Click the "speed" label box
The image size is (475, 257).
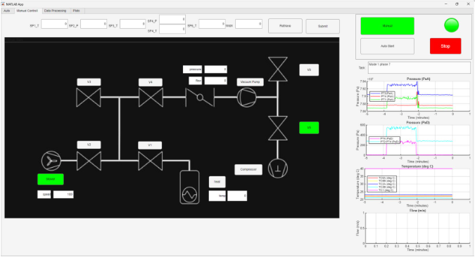(x=44, y=194)
